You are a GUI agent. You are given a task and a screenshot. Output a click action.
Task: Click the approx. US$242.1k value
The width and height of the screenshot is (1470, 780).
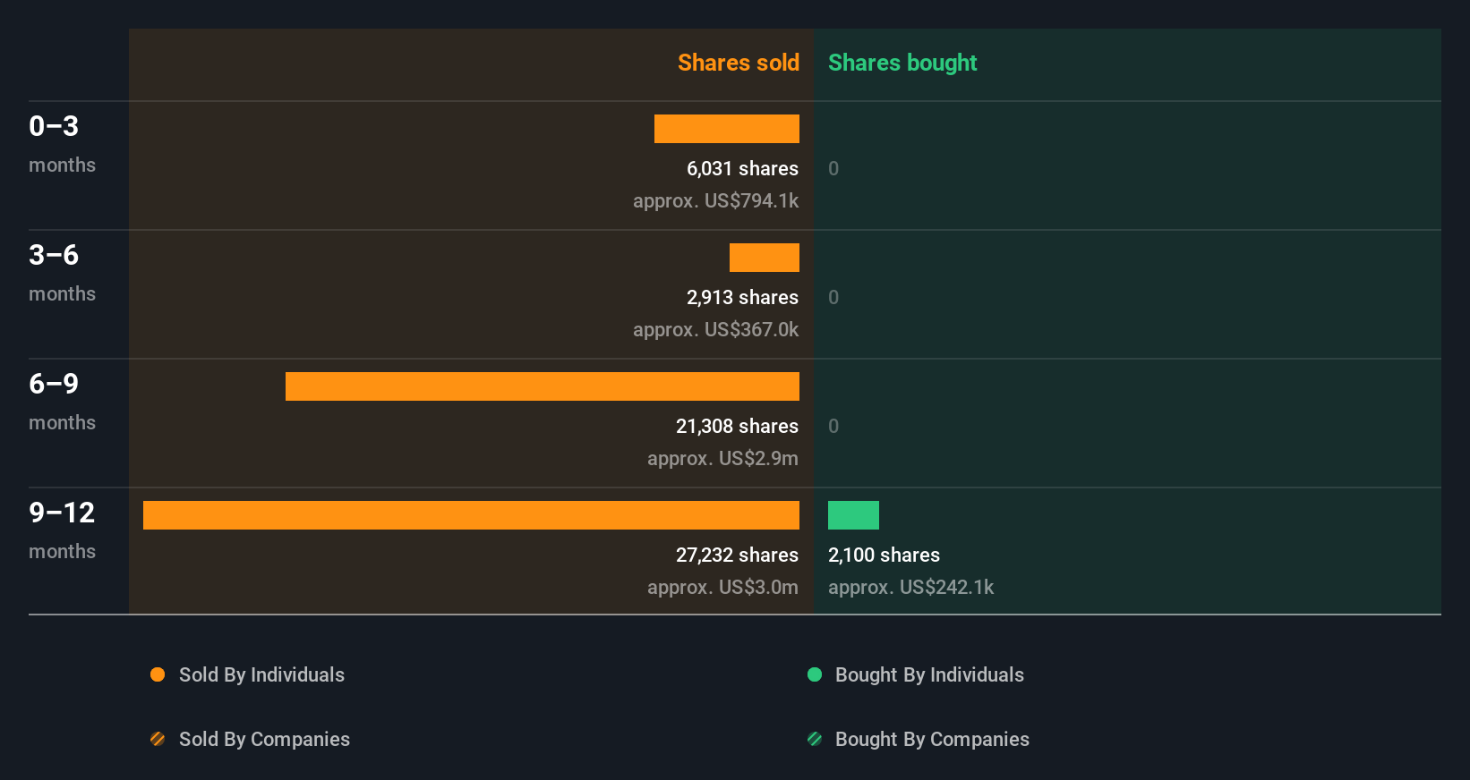pos(910,587)
